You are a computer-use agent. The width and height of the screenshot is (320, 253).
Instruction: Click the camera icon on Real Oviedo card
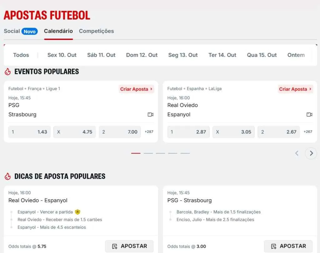[310, 115]
